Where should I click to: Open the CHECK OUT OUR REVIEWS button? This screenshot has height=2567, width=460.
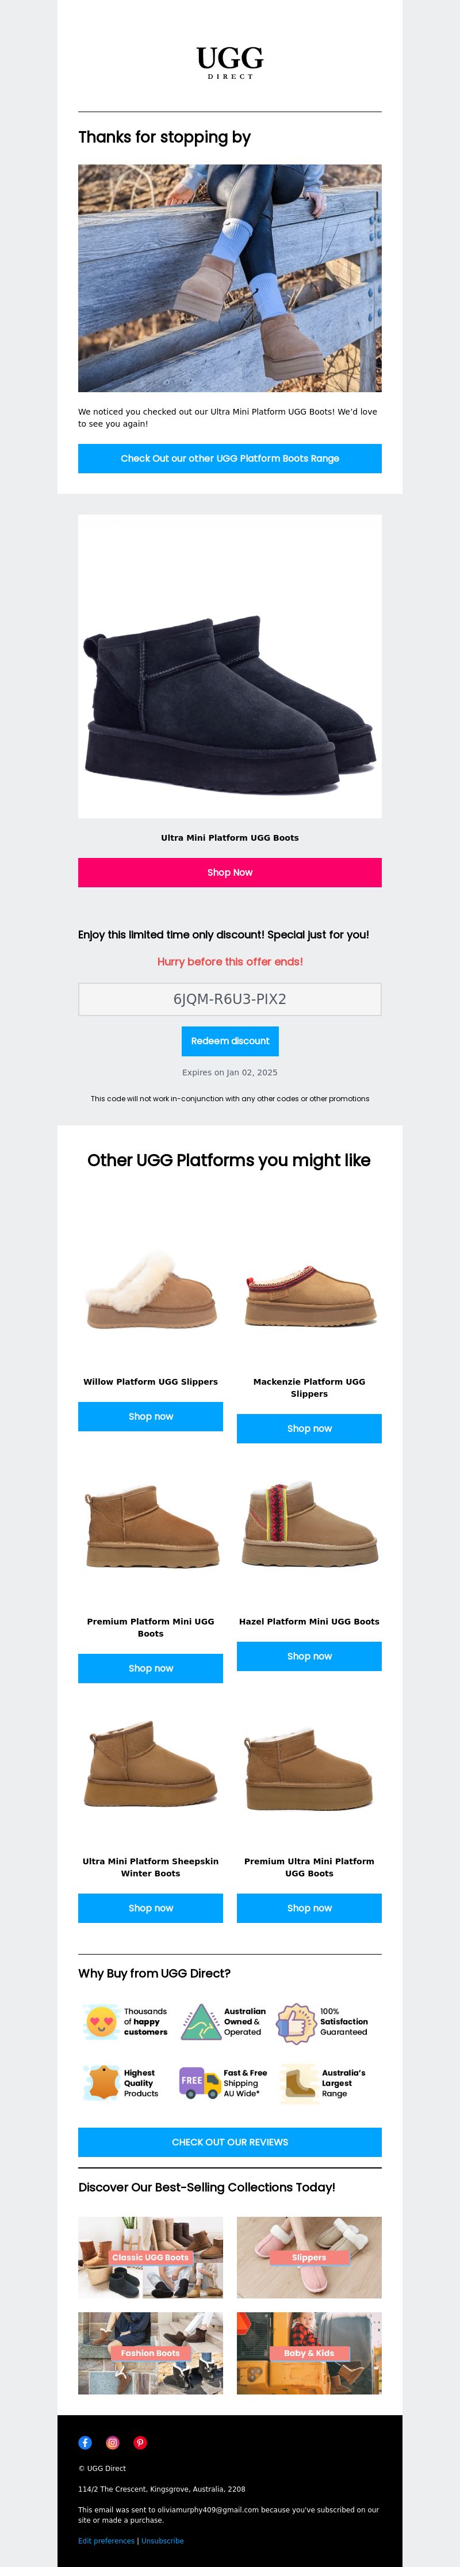230,2141
